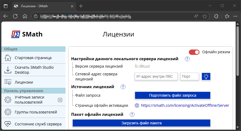Open Стартовая страница menu item
This screenshot has width=241, height=131.
click(x=33, y=58)
